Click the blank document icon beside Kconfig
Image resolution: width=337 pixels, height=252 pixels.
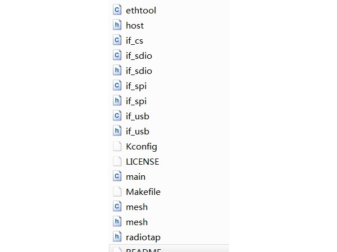click(117, 146)
